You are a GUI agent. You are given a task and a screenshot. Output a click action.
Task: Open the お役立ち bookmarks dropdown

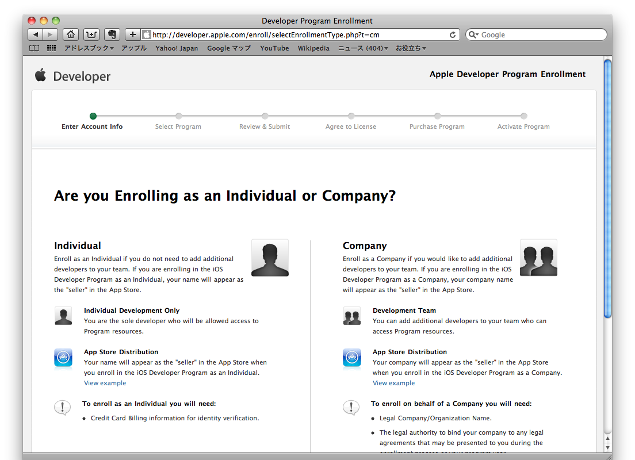(411, 48)
